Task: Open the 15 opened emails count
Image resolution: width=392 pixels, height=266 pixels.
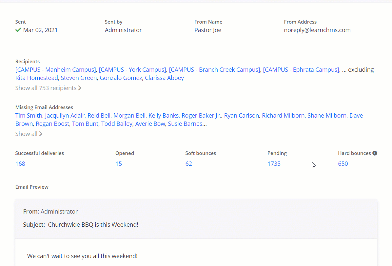Action: click(119, 164)
